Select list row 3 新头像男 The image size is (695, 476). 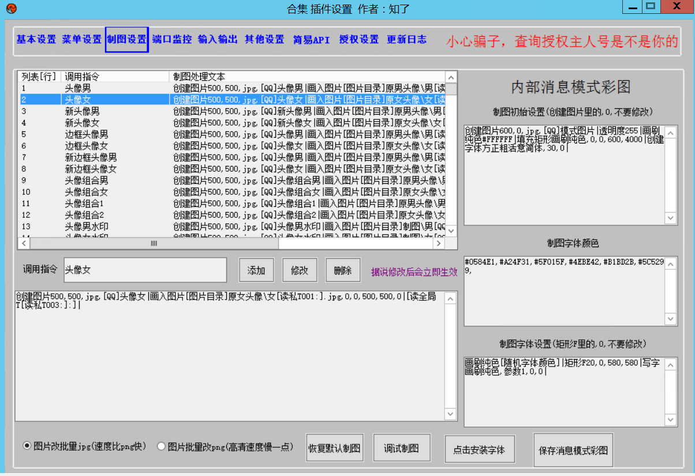coord(232,111)
